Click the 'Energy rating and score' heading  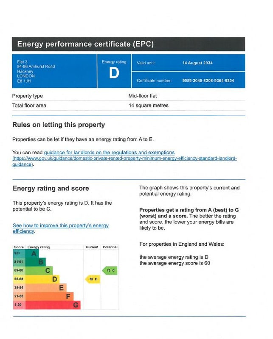pyautogui.click(x=51, y=188)
